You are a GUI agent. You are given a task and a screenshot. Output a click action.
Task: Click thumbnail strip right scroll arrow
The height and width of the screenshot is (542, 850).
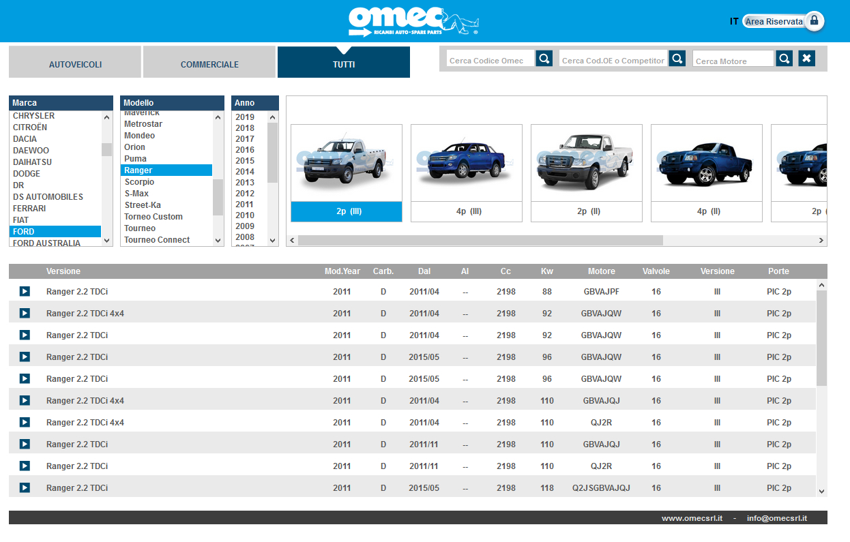tap(821, 240)
